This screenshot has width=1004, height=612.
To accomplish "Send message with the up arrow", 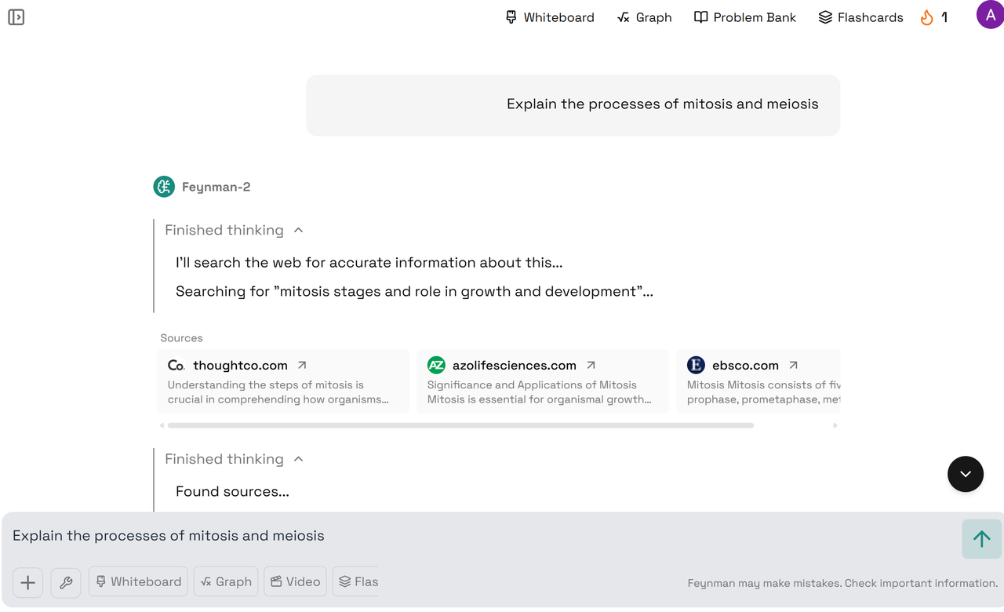I will 981,538.
